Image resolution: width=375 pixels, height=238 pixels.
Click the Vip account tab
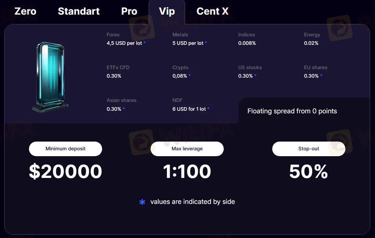[x=167, y=11]
